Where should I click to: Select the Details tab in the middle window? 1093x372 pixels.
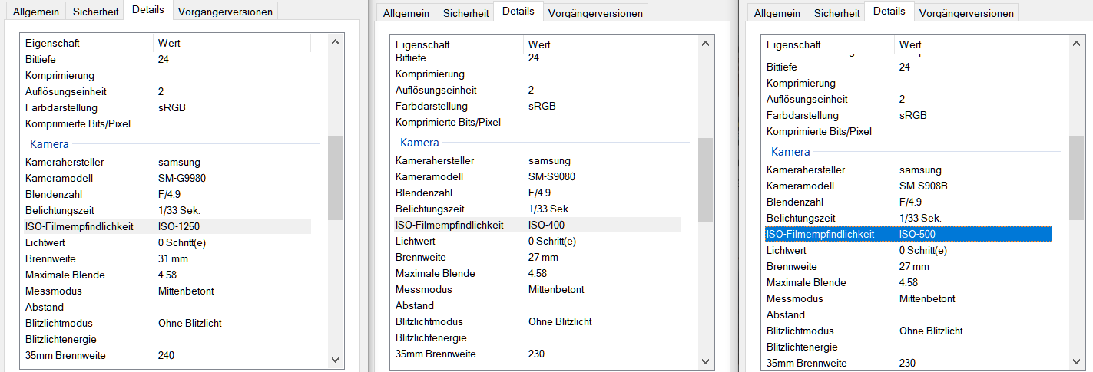point(519,11)
